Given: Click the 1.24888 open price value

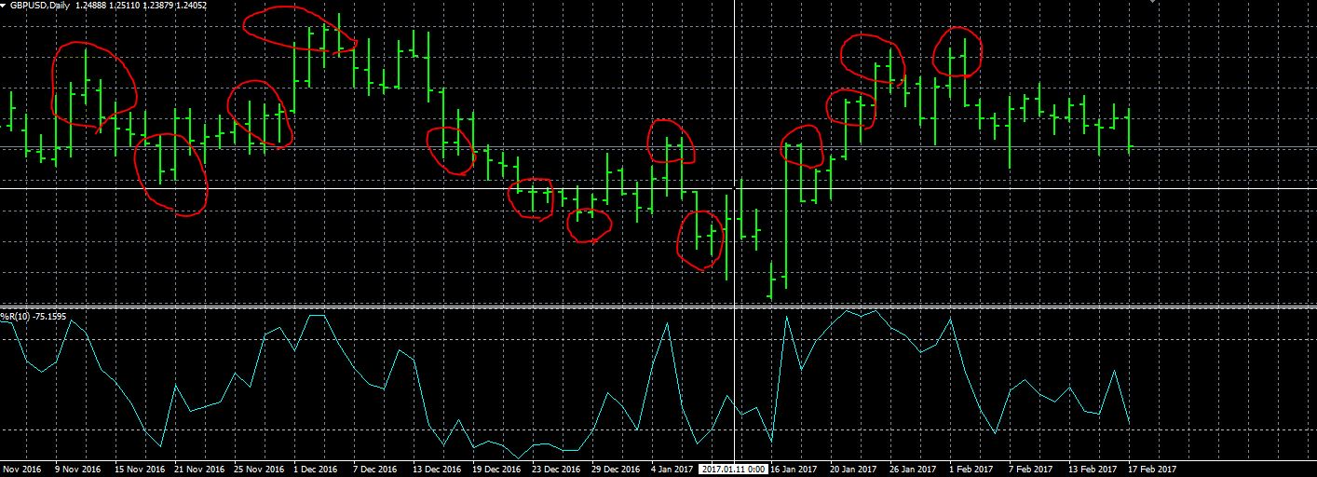Looking at the screenshot, I should point(90,6).
